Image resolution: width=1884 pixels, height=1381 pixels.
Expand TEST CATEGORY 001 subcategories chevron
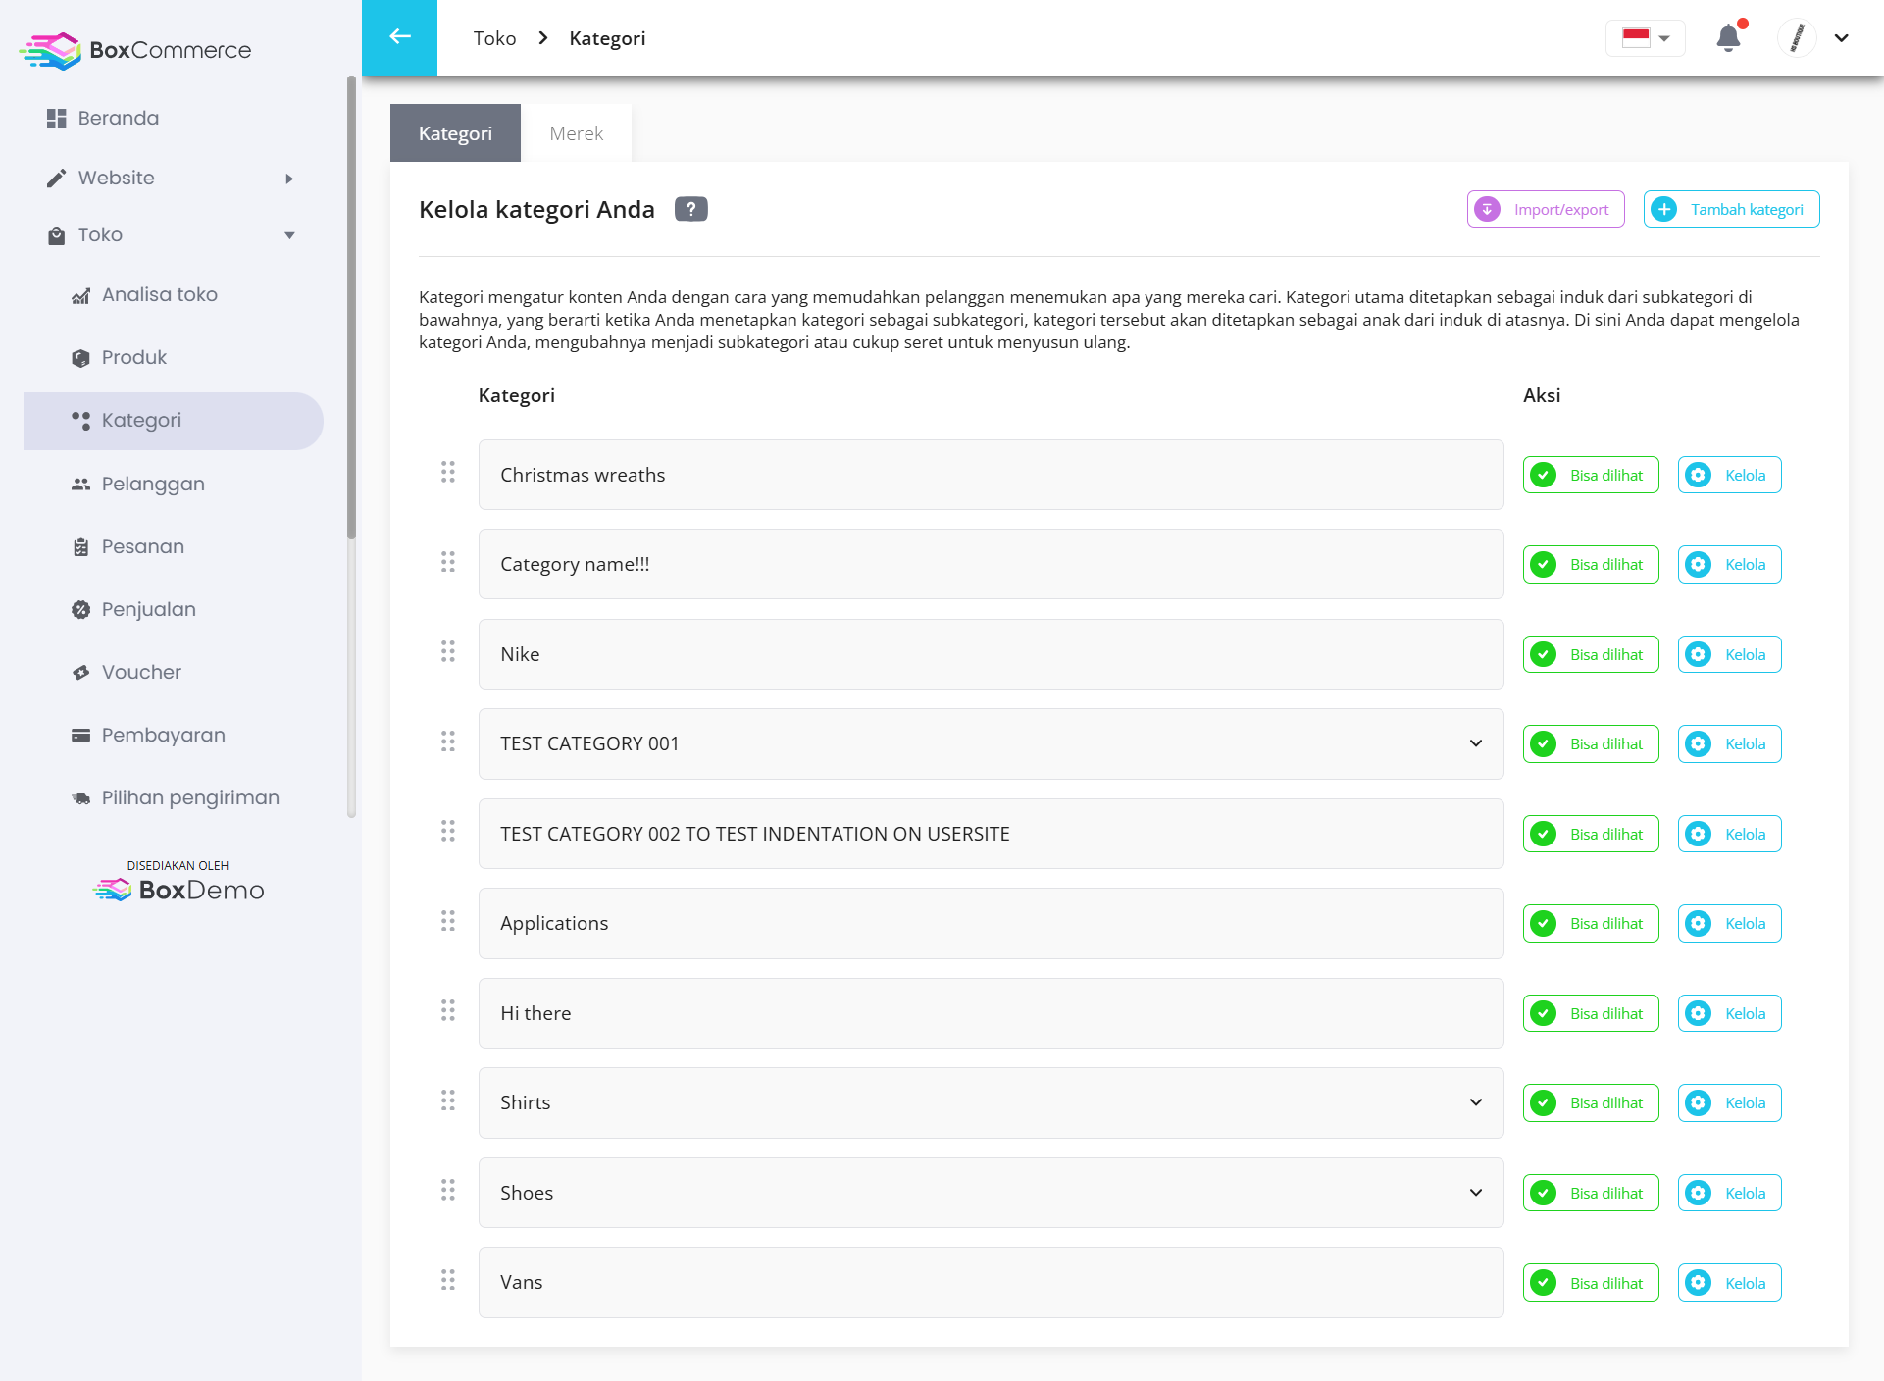1476,743
